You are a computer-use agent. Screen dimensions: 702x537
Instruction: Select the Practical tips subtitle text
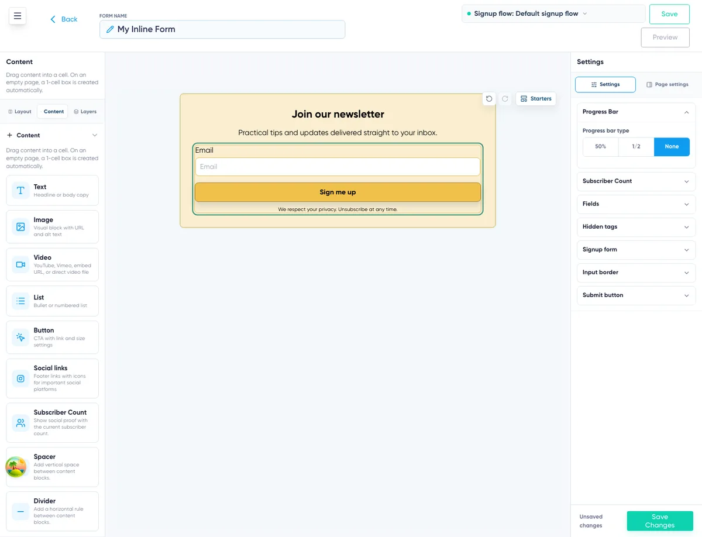click(338, 133)
